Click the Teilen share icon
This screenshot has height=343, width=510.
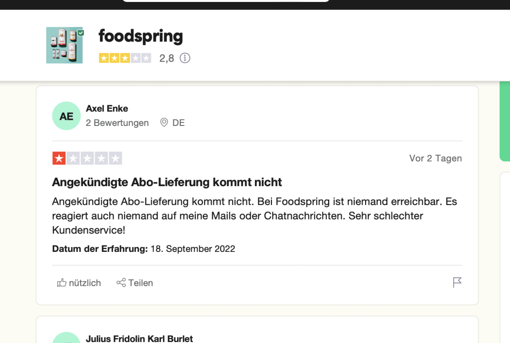tap(121, 283)
